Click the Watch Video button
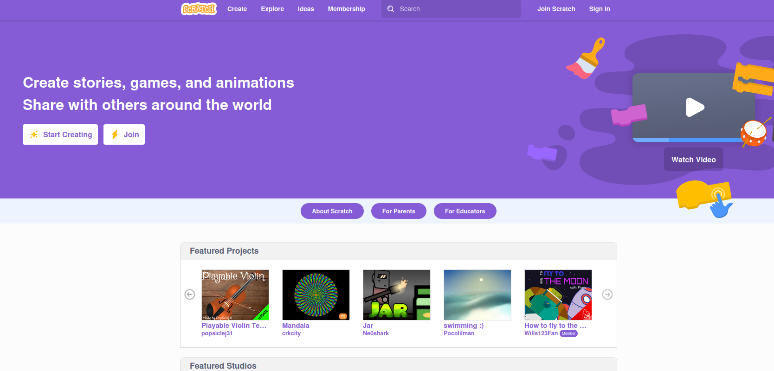The image size is (774, 371). [694, 160]
